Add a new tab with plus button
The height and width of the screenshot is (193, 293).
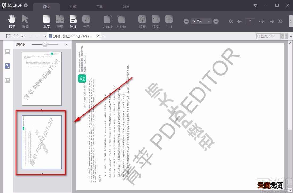[x=104, y=36]
